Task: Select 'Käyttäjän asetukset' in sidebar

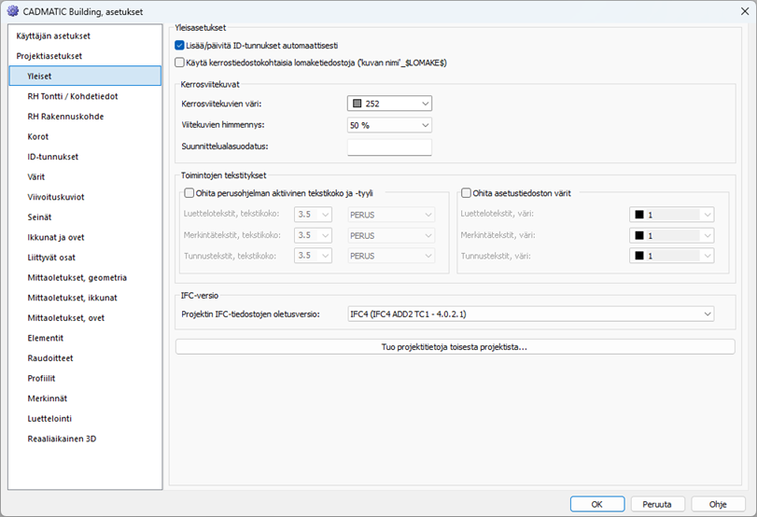Action: (x=53, y=35)
